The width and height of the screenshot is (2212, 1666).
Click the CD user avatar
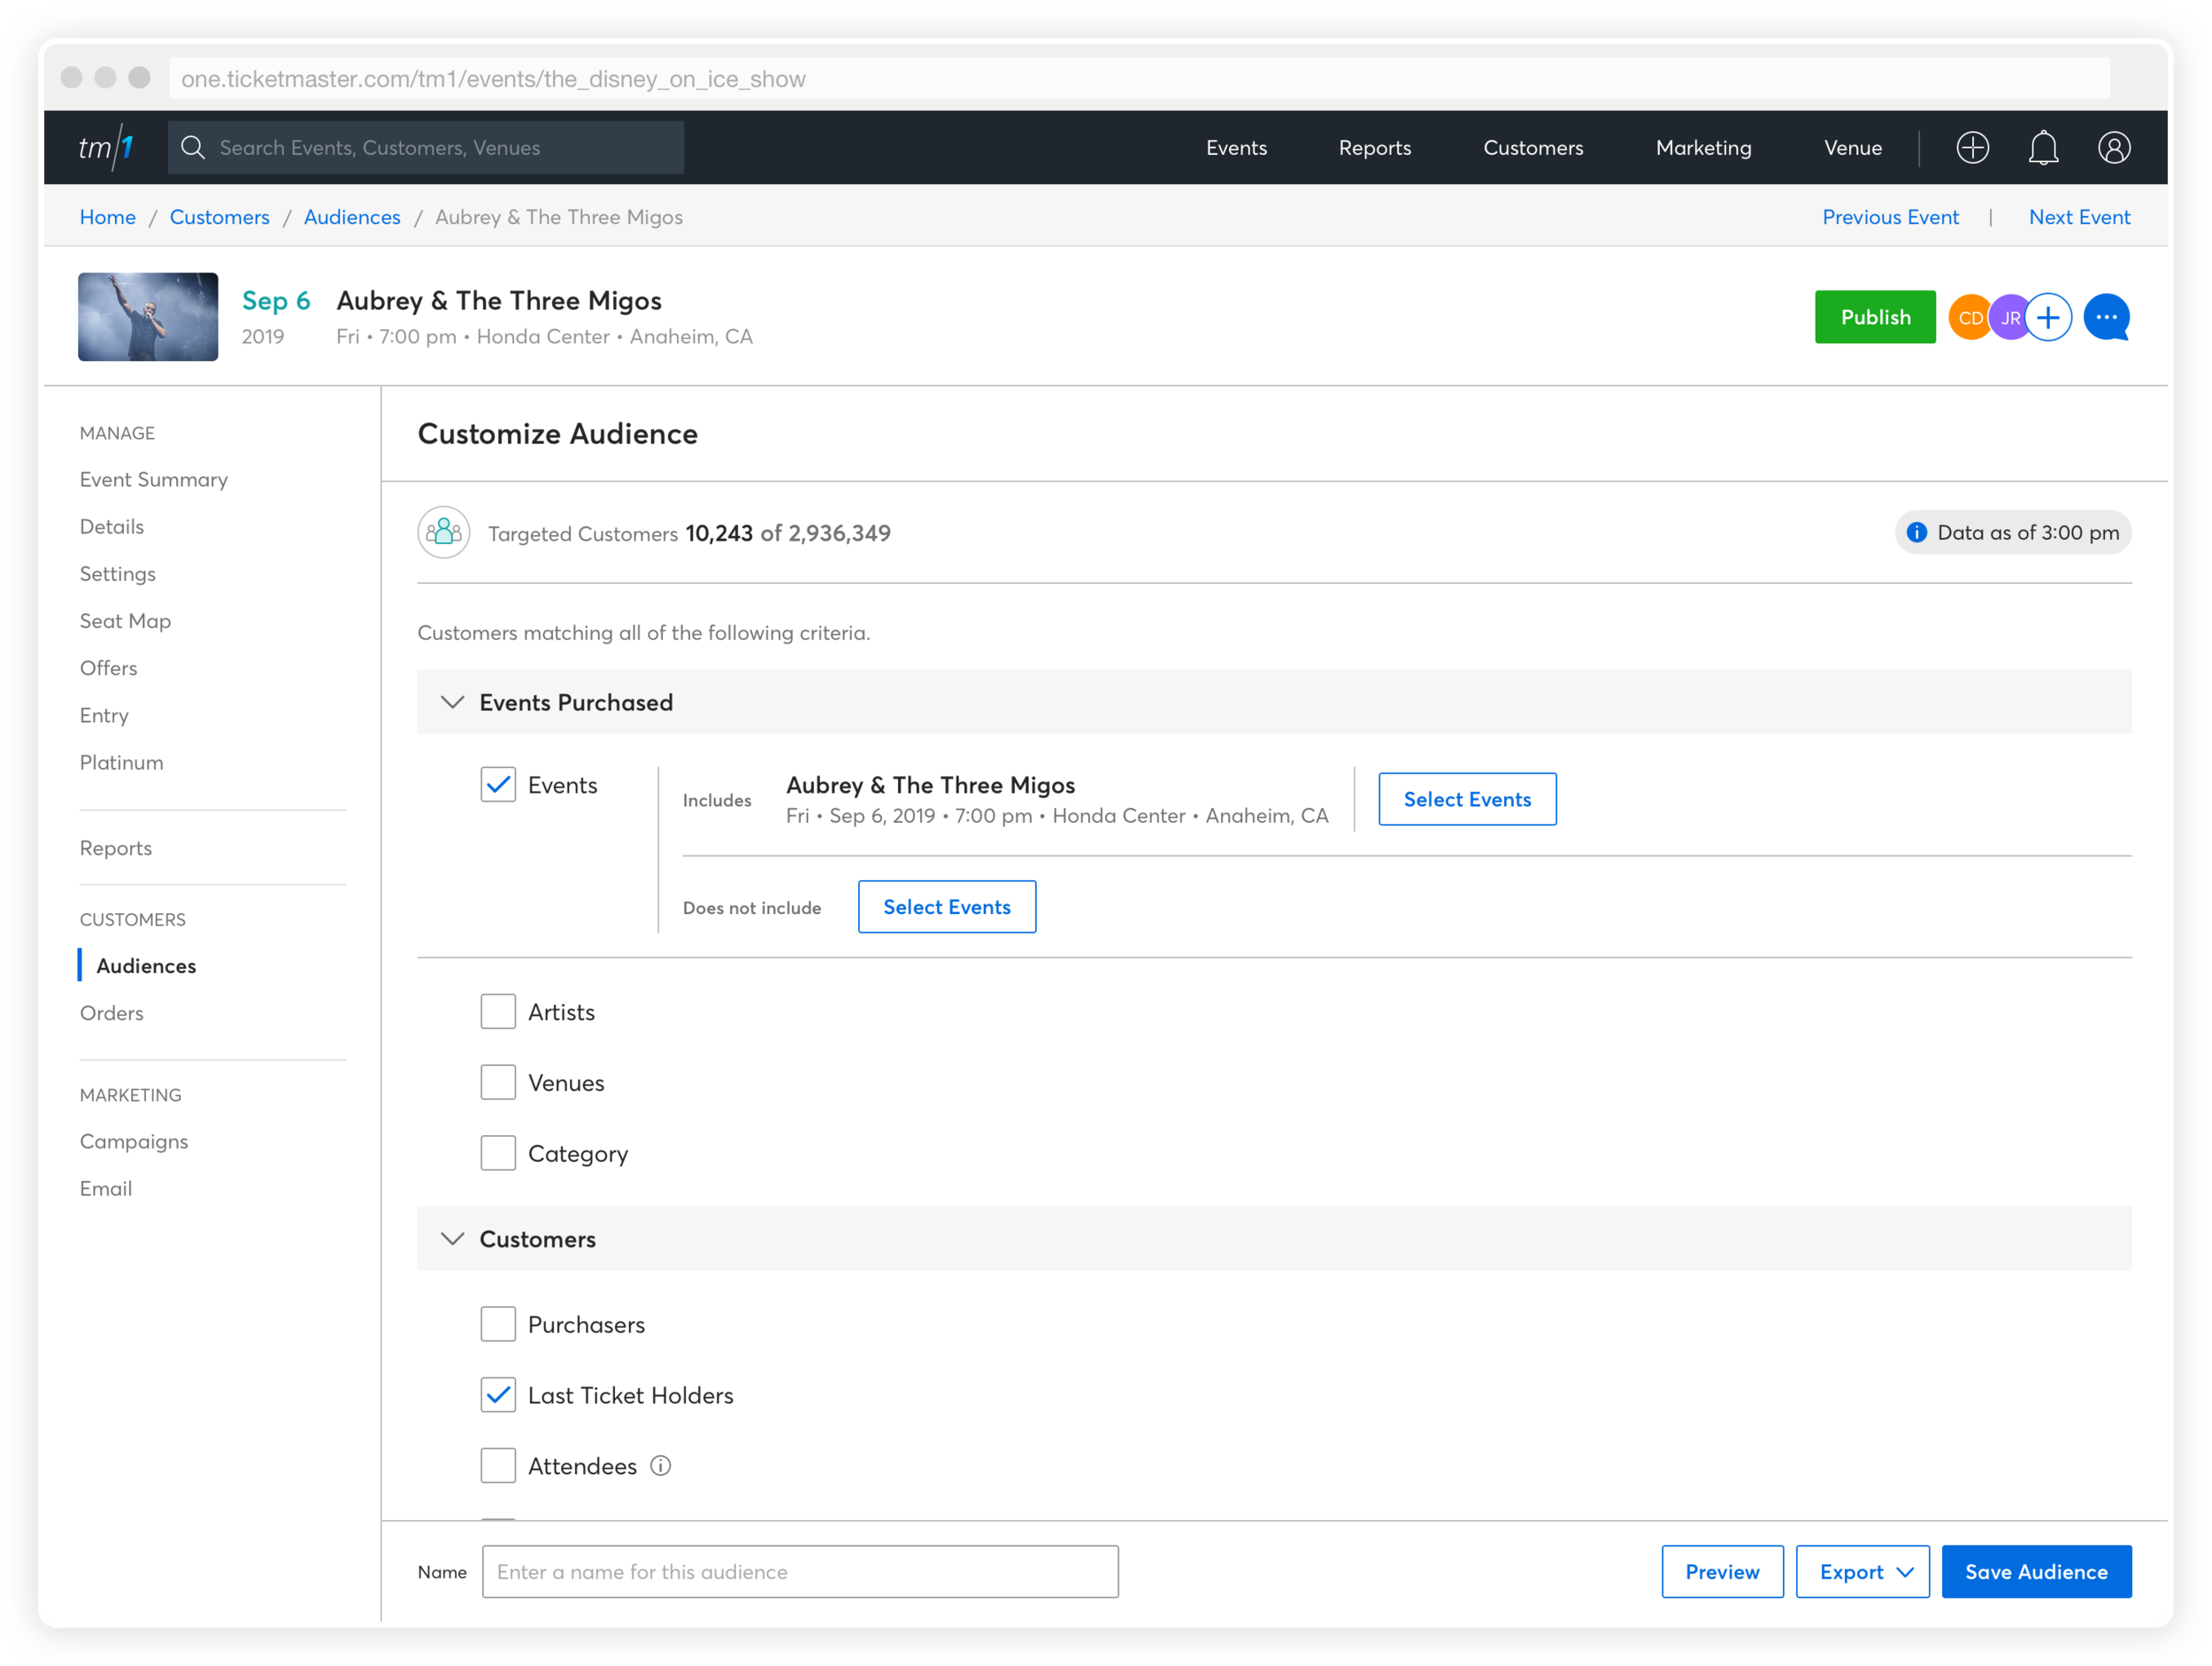click(1969, 318)
